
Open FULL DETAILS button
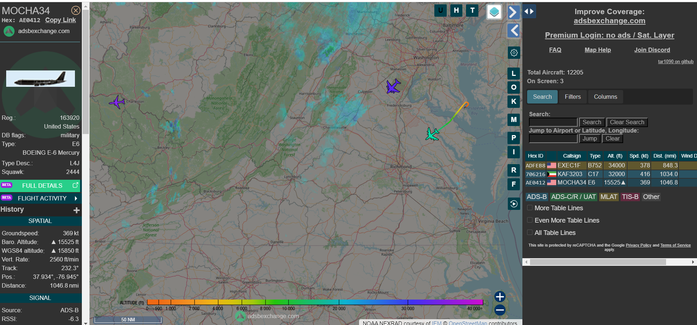40,186
